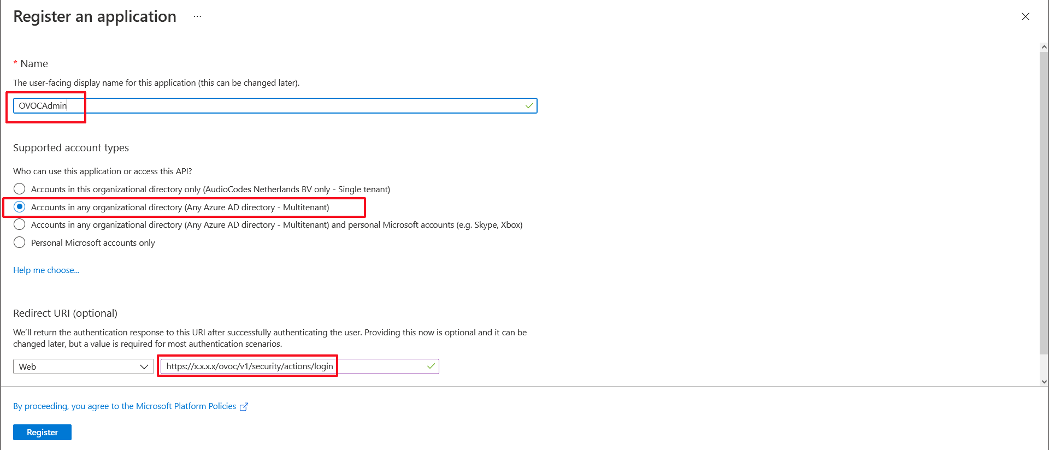This screenshot has height=450, width=1049.
Task: Select Multitenant Azure AD directory option
Action: point(20,207)
